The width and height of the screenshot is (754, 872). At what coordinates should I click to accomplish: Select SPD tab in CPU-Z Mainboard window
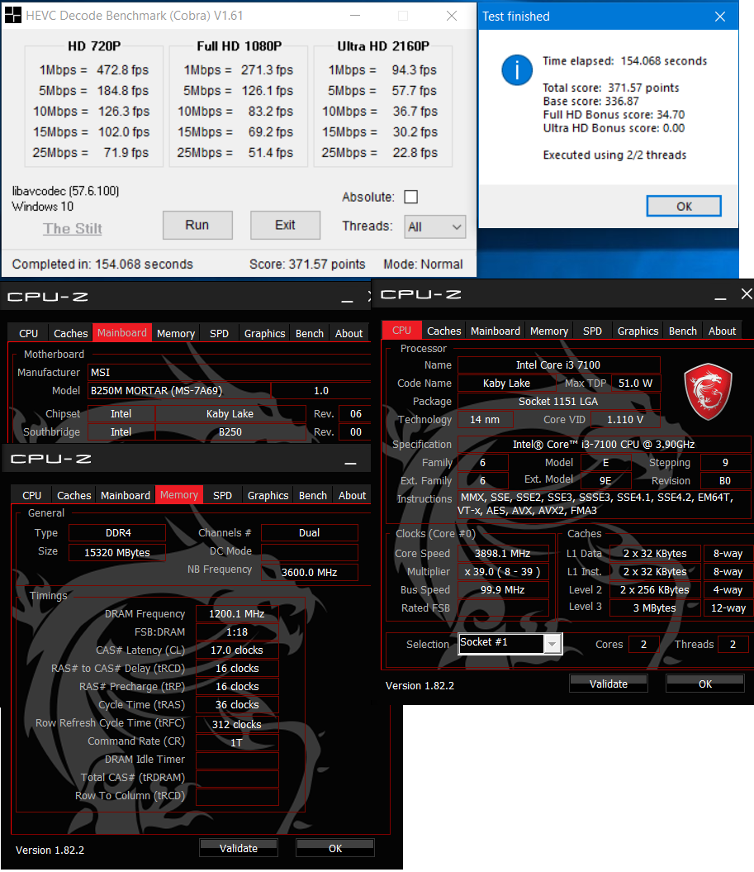coord(219,333)
